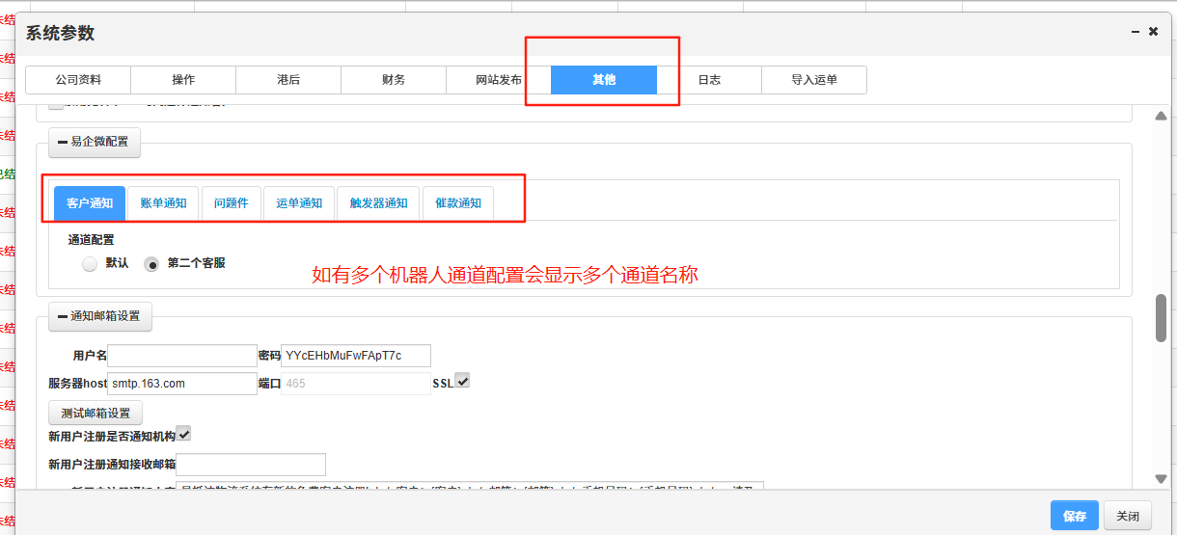The height and width of the screenshot is (535, 1177).
Task: Toggle 新用户注册是否通知机构 checkbox
Action: (x=183, y=435)
